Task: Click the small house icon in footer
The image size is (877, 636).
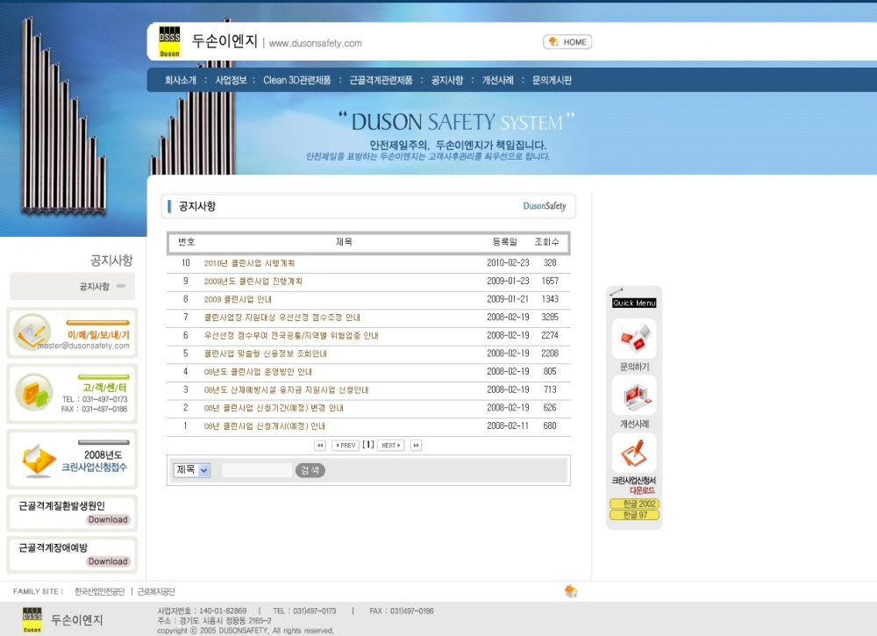Action: (571, 591)
